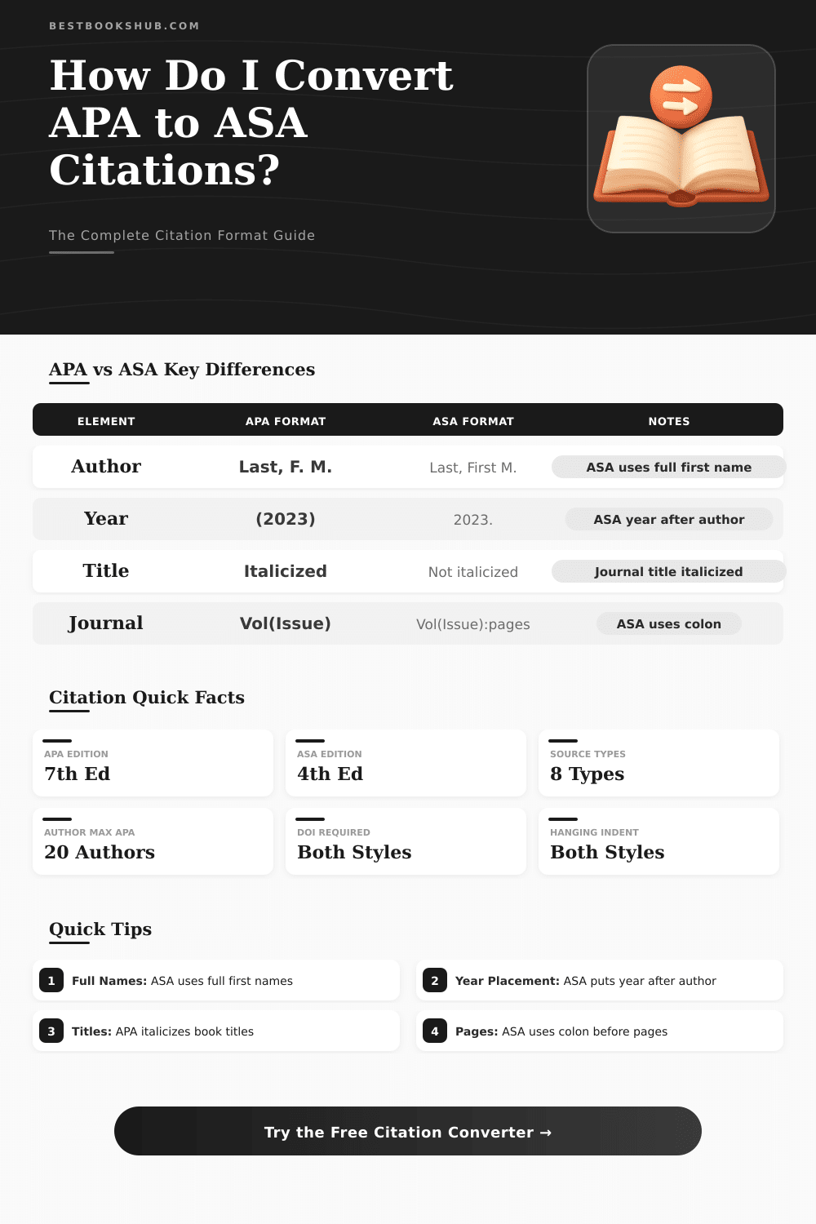The width and height of the screenshot is (816, 1224).
Task: Click the BESTBOOKSHUB.COM site link
Action: pyautogui.click(x=124, y=26)
